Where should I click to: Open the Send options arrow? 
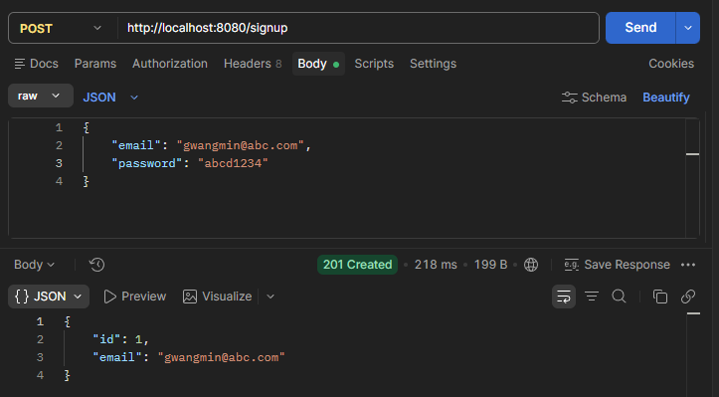click(x=688, y=28)
